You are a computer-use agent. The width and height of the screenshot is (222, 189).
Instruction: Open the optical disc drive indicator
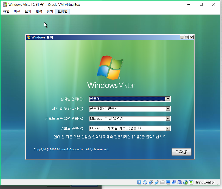click(x=145, y=182)
